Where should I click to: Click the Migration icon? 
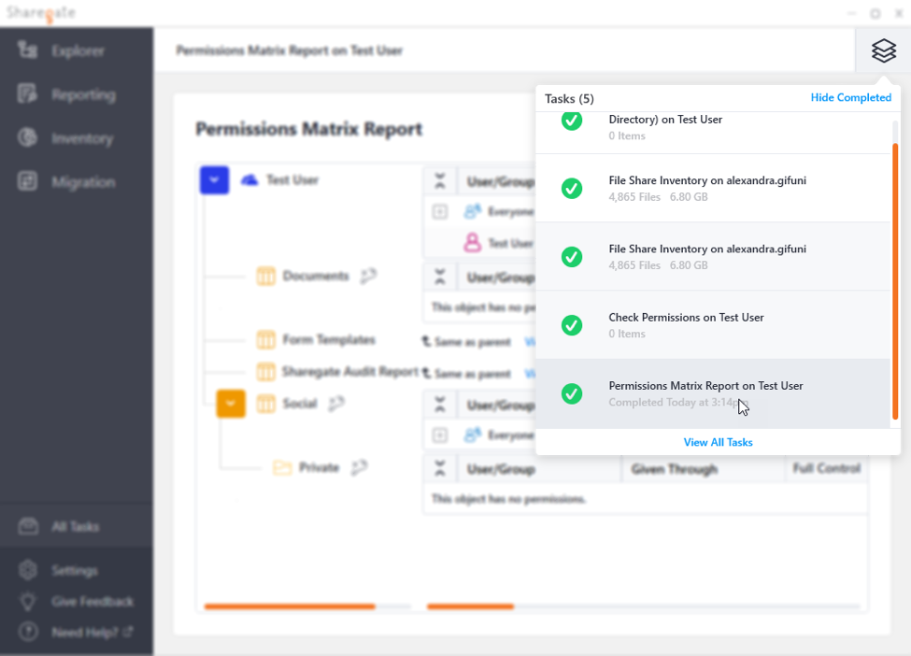(27, 181)
